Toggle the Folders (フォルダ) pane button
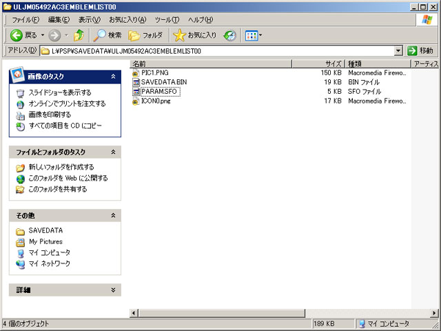This screenshot has width=441, height=331. pyautogui.click(x=145, y=34)
